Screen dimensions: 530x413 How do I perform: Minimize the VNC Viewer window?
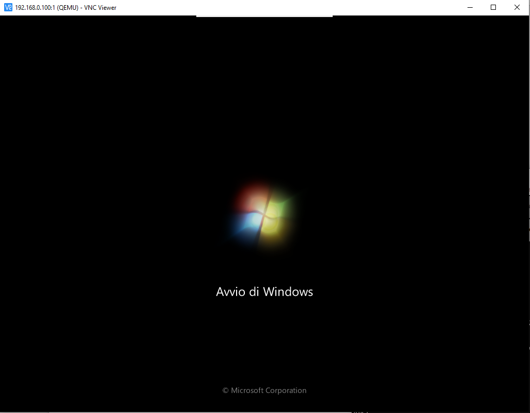pyautogui.click(x=470, y=7)
